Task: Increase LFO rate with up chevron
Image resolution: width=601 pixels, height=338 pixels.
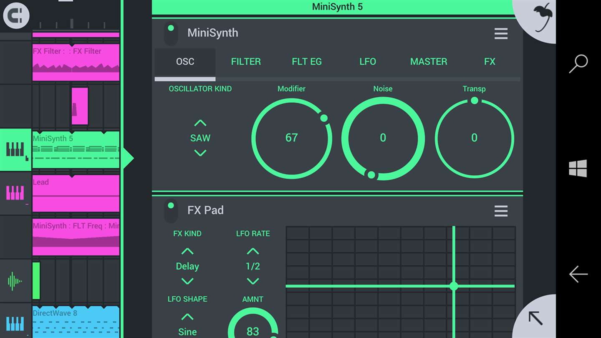Action: coord(253,251)
